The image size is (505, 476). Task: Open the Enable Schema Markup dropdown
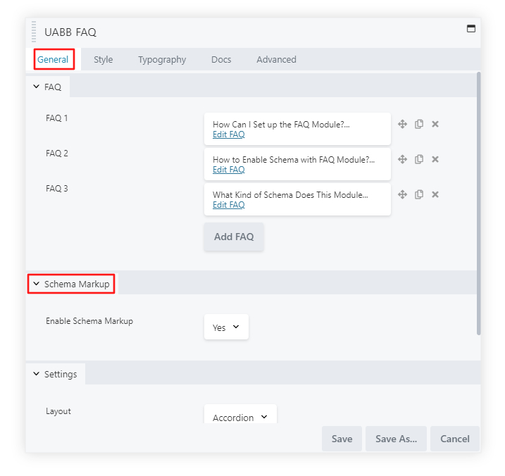tap(226, 327)
